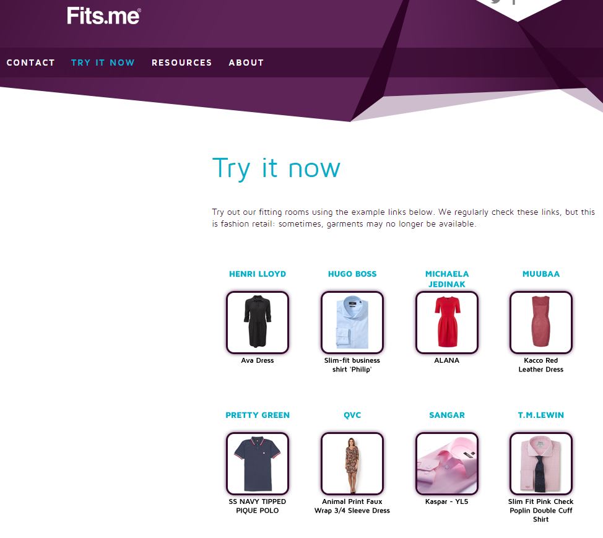Open the Muubaa red leather dress thumbnail
This screenshot has width=603, height=538.
[541, 323]
